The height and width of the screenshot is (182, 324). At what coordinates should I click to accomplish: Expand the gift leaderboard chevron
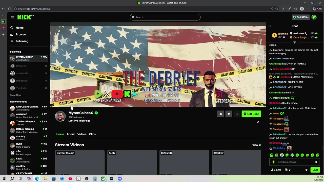click(294, 42)
